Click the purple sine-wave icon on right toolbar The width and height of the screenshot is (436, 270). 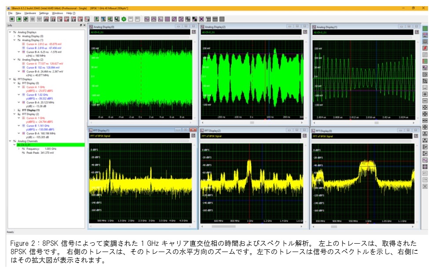(425, 160)
